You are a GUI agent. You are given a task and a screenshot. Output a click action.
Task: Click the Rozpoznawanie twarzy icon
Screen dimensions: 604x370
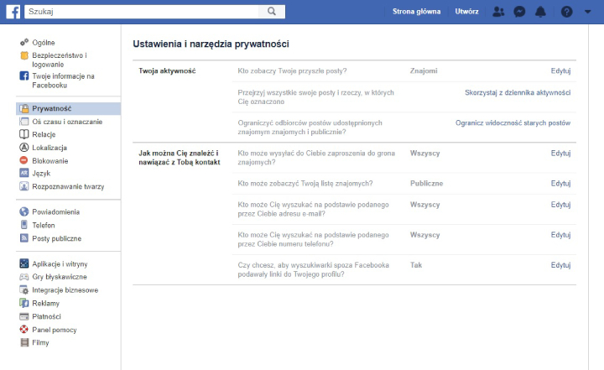pos(24,186)
